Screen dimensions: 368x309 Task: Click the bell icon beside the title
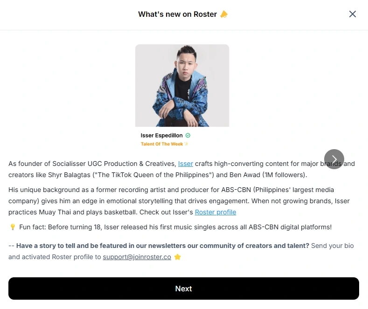(x=224, y=14)
